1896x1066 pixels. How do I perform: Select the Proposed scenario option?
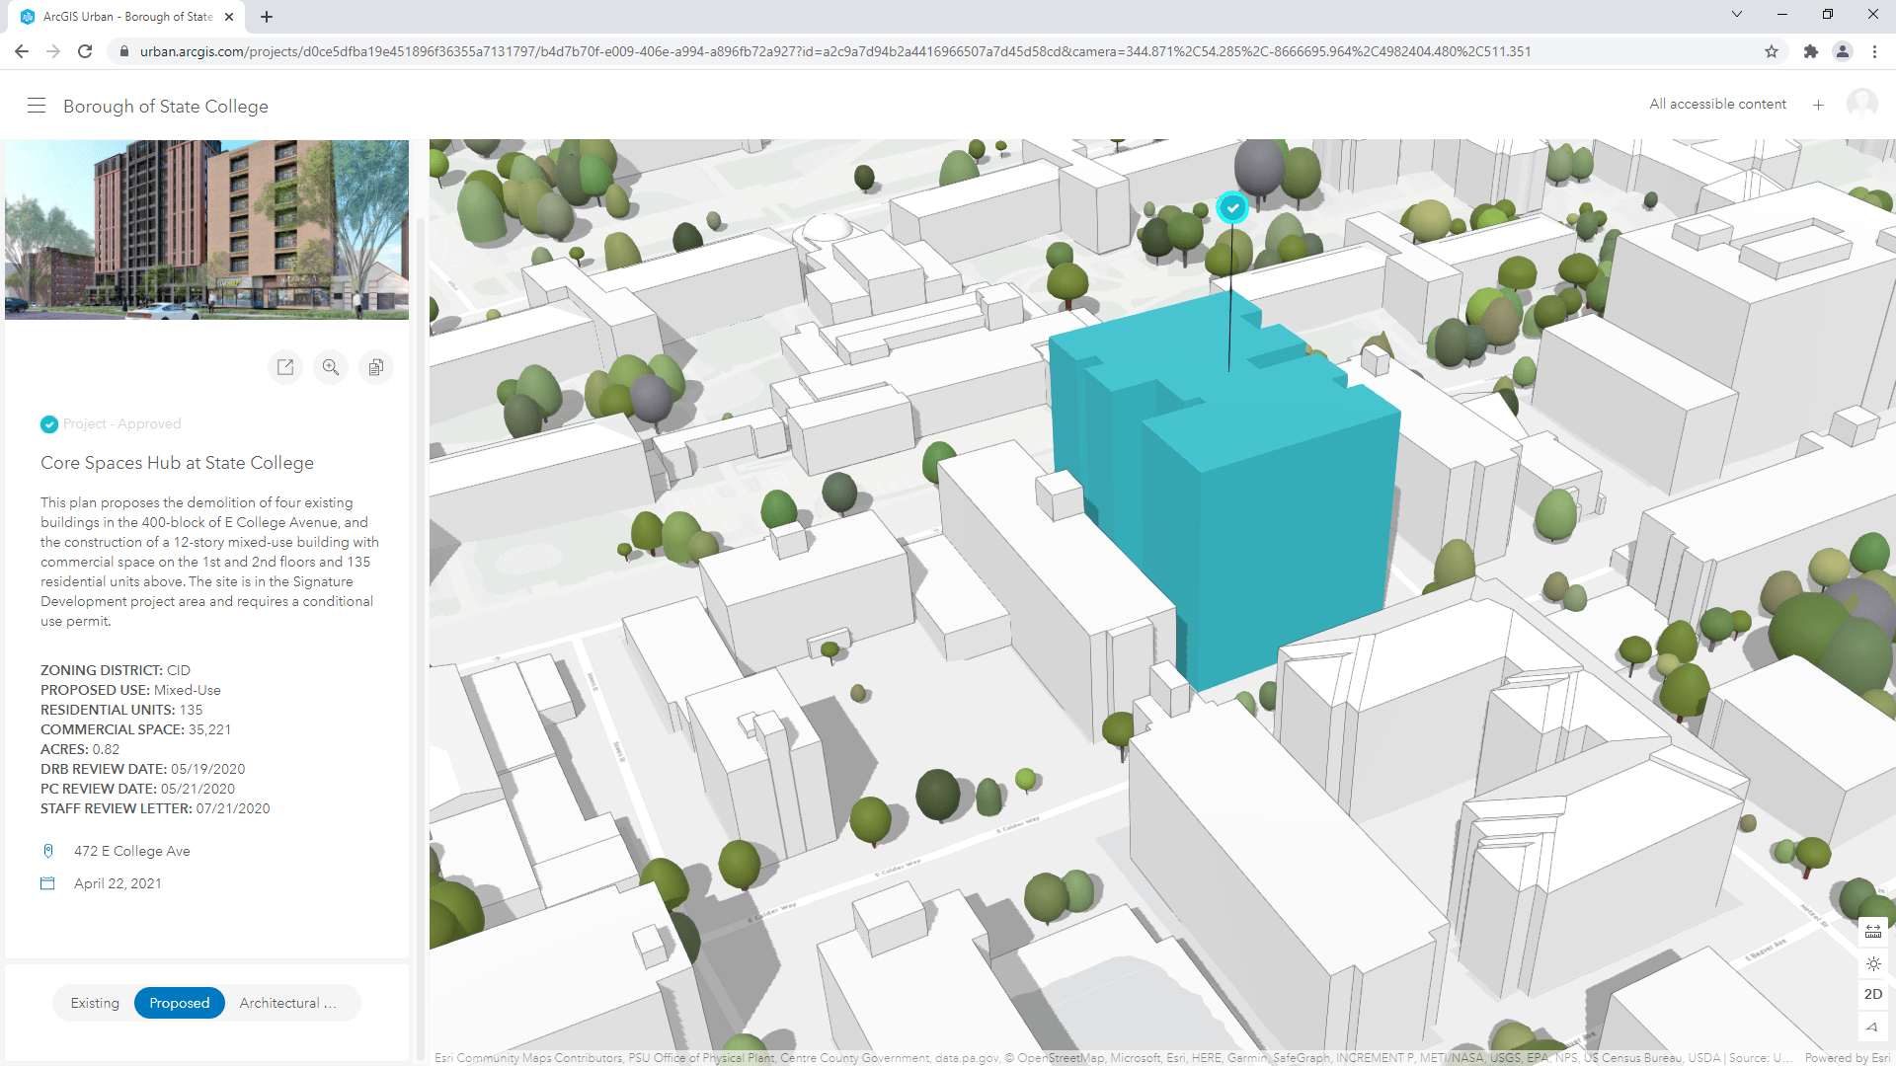180,1003
